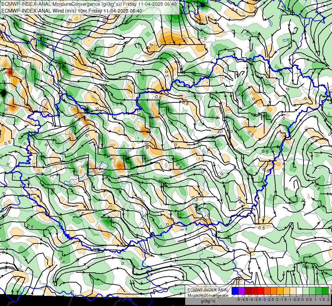Viewport: 332px width, 306px height.
Task: Click the darkest green swatch between 1.5 and 2
Action: pos(325,291)
